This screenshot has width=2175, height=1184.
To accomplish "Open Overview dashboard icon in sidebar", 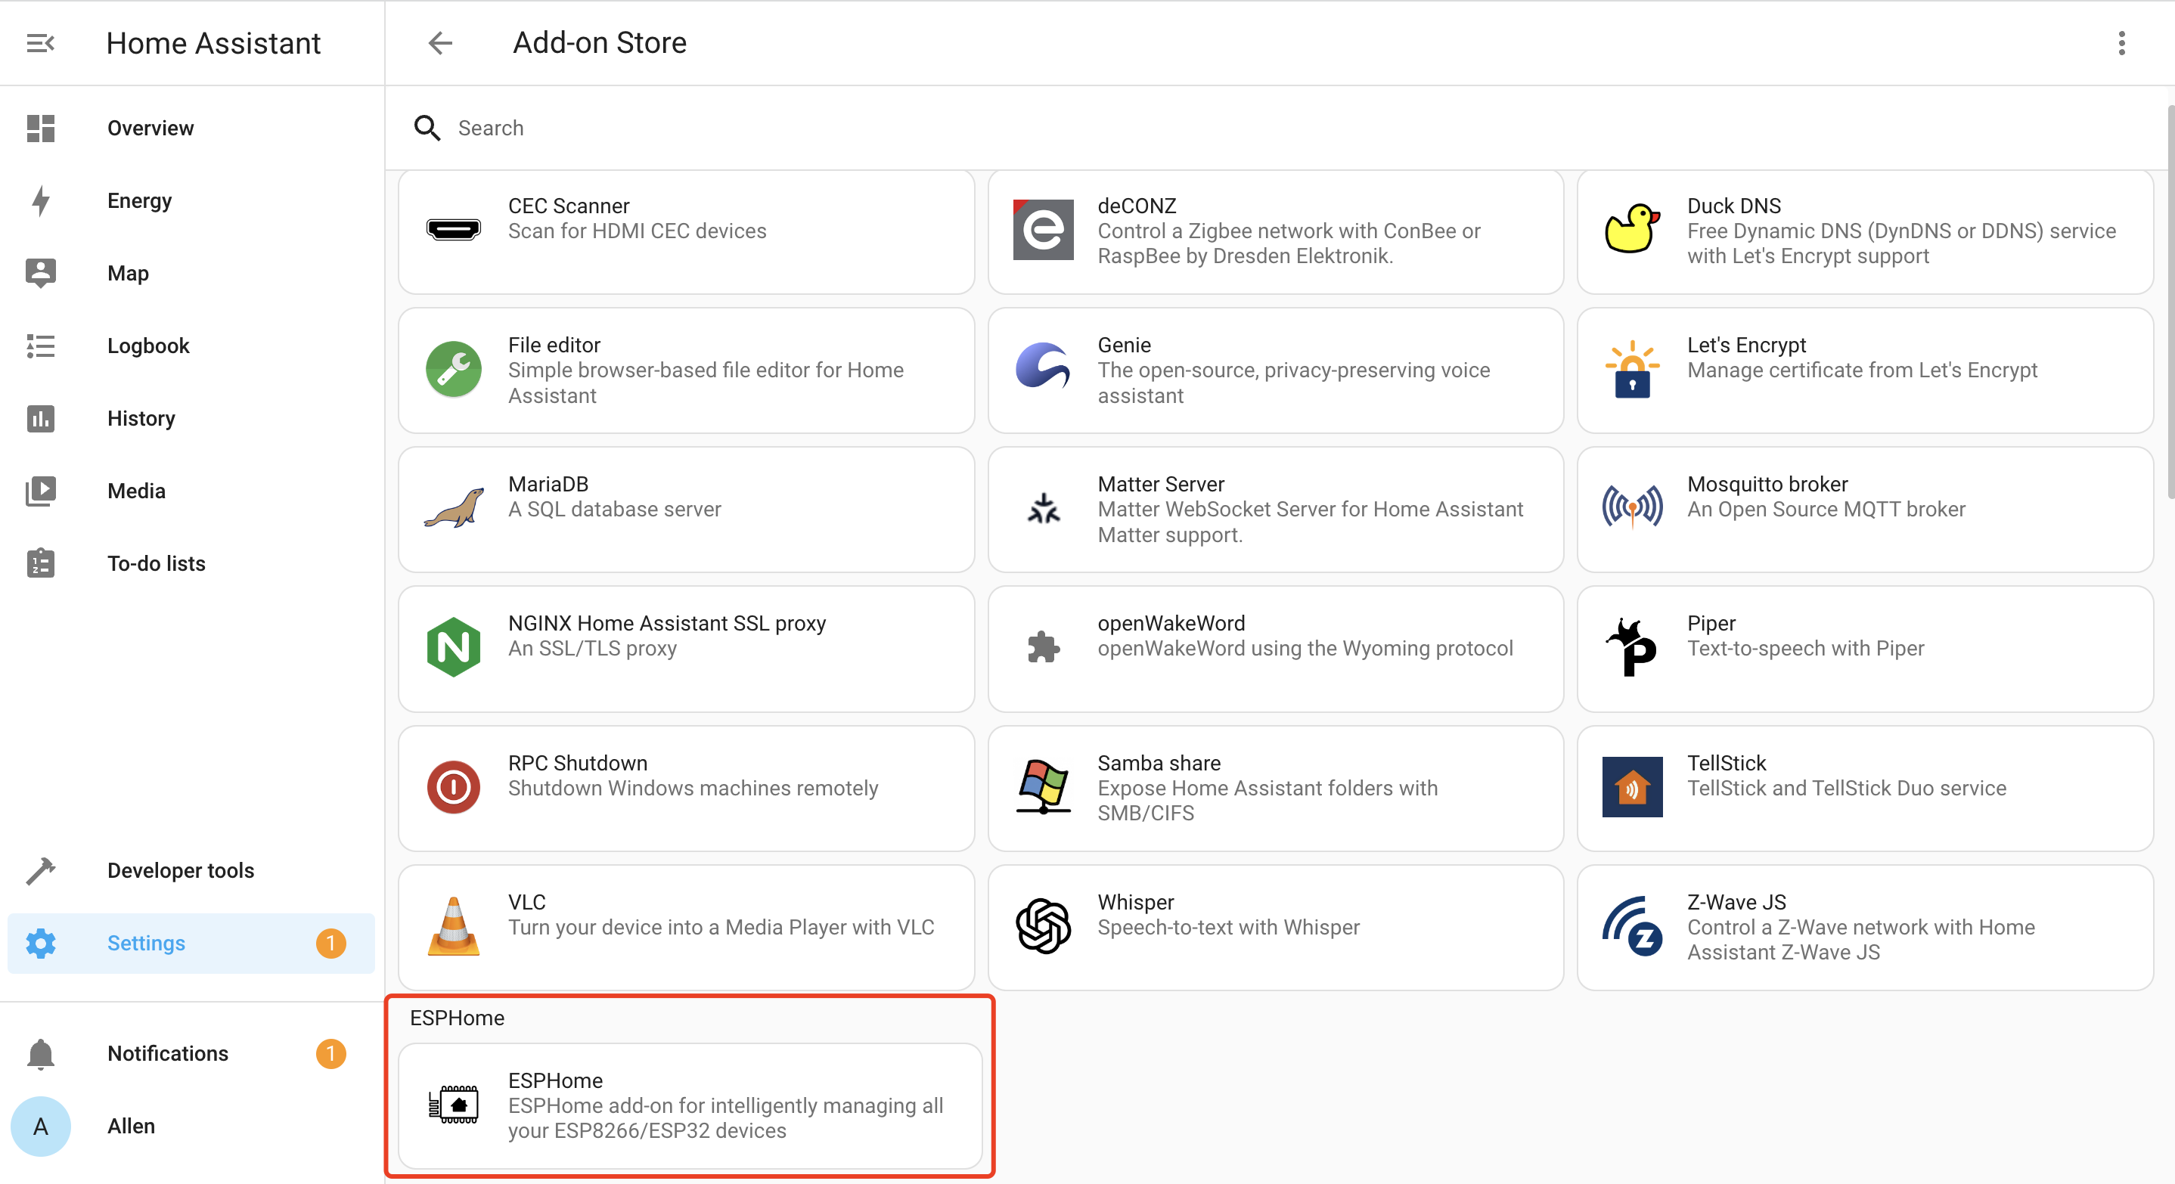I will pos(41,129).
